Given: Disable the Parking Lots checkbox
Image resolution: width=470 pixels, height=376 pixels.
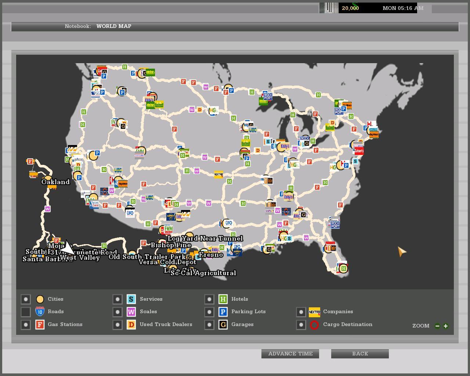Looking at the screenshot, I should click(x=209, y=312).
